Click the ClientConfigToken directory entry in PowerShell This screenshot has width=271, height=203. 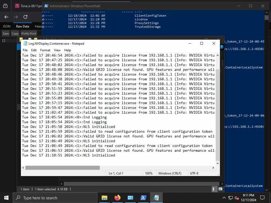point(150,16)
